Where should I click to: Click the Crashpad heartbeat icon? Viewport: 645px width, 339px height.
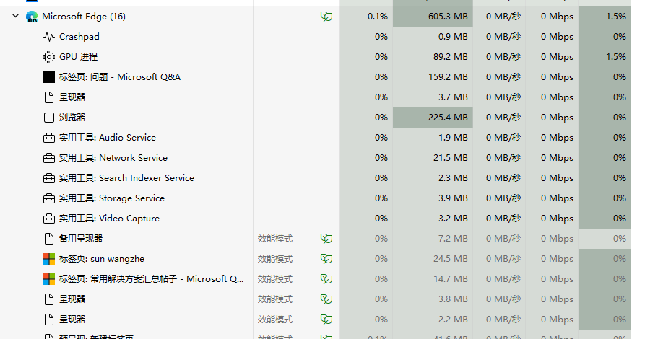click(x=49, y=37)
